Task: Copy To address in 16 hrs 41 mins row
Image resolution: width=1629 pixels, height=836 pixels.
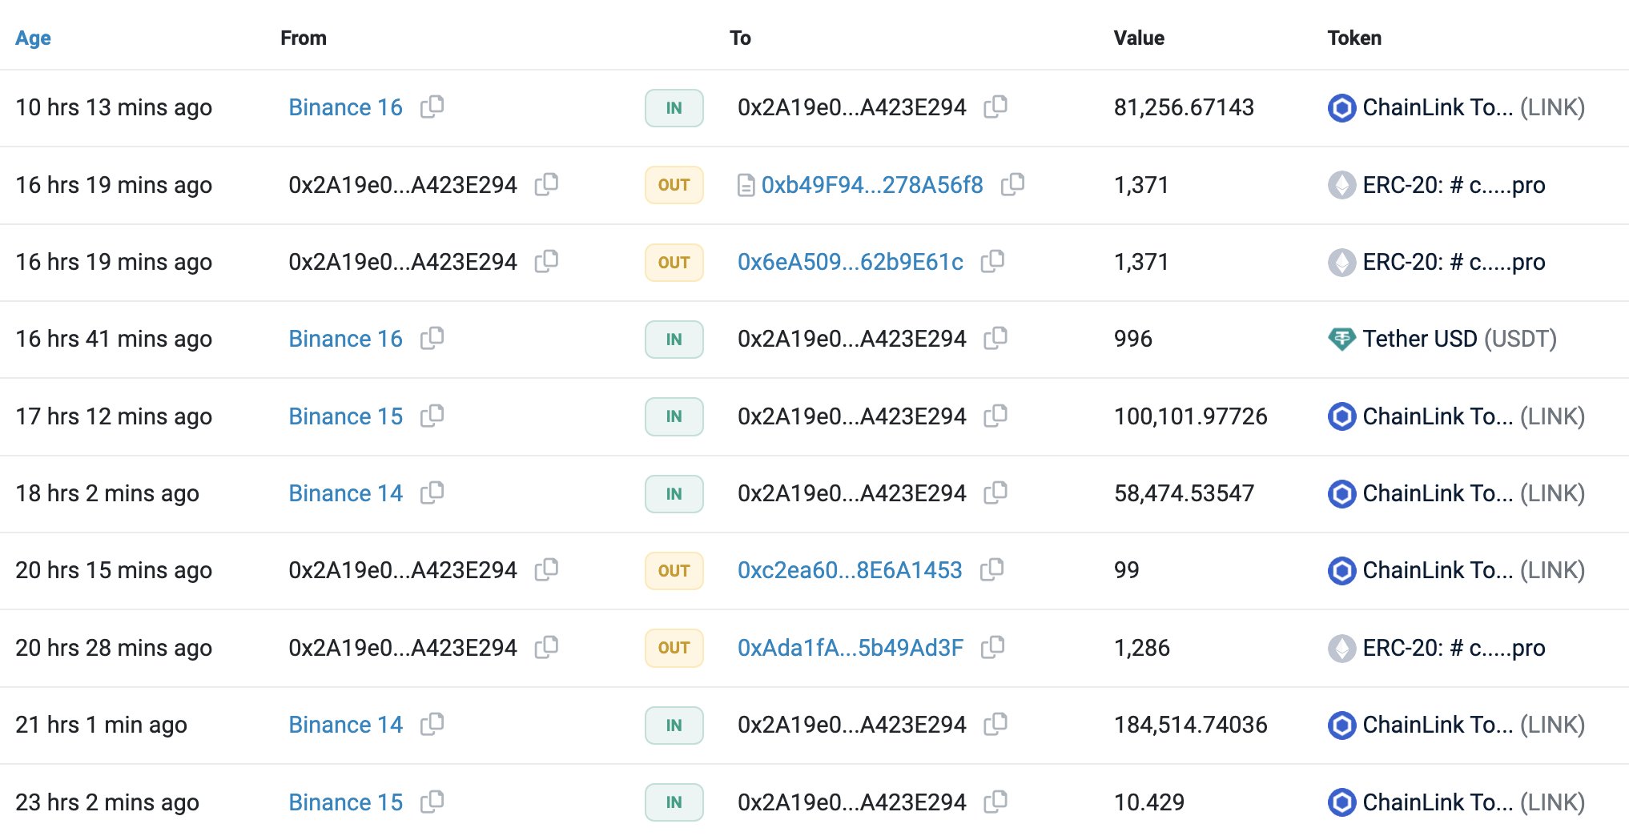Action: point(995,338)
